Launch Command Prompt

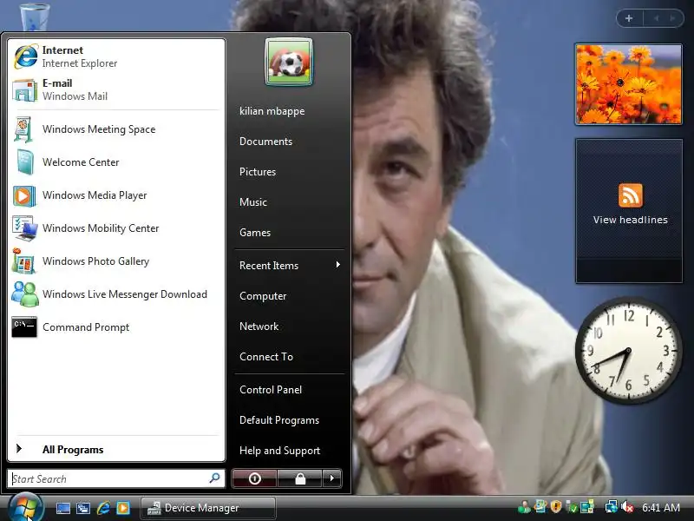tap(116, 327)
